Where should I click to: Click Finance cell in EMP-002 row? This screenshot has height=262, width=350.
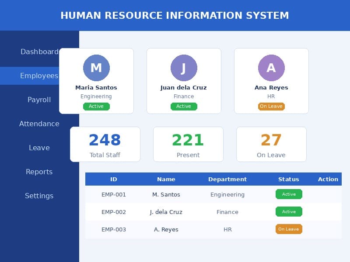pyautogui.click(x=227, y=212)
